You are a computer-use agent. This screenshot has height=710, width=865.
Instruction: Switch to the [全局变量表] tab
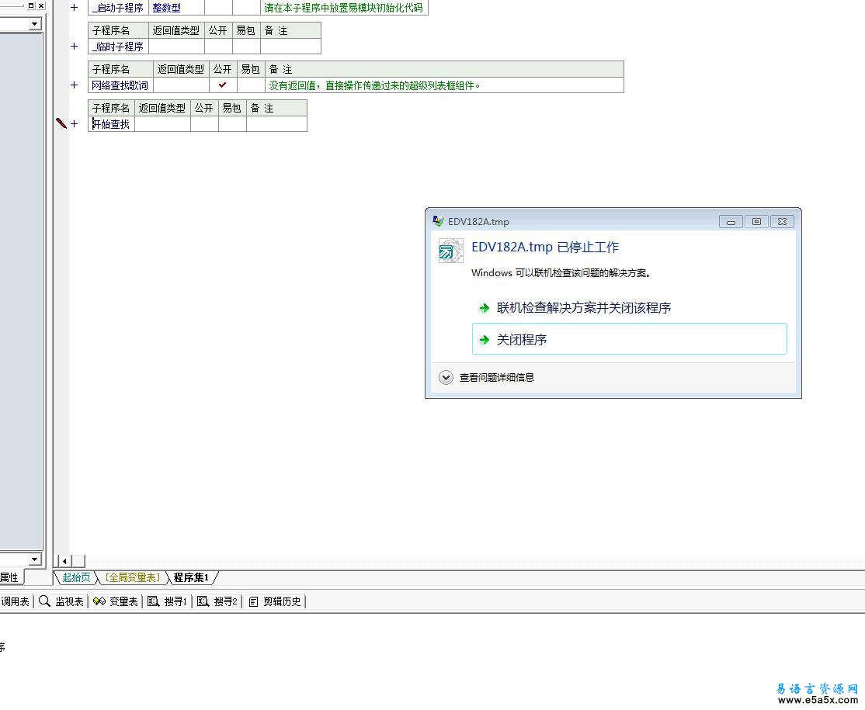tap(133, 577)
